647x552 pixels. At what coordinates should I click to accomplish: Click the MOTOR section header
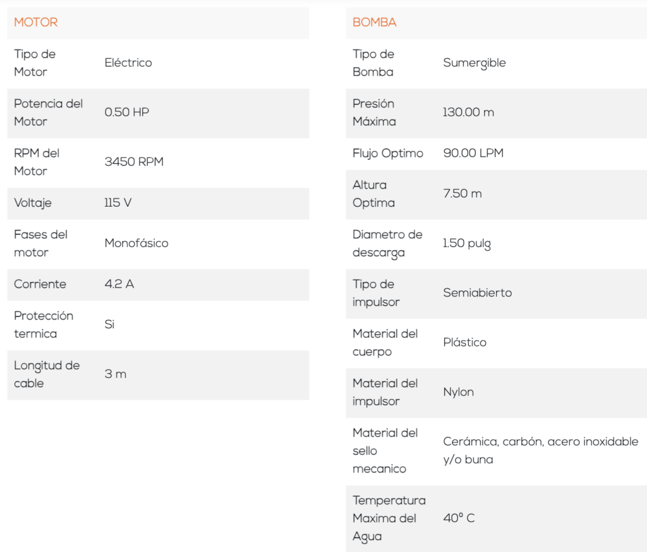tap(36, 23)
